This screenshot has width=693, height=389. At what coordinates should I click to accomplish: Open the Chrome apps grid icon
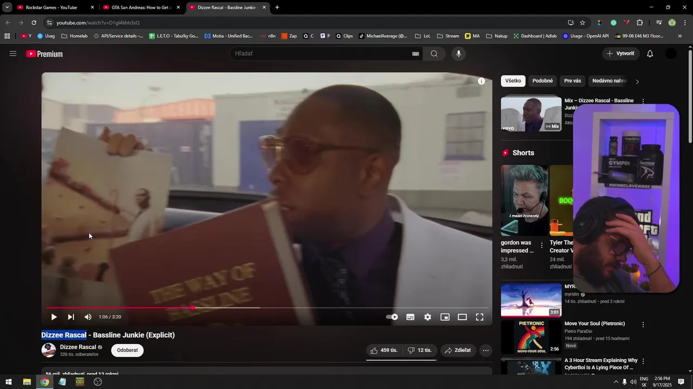coord(7,36)
